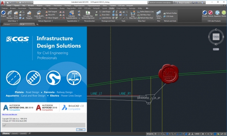Click the LANE_R1 label in drawing

[125, 93]
